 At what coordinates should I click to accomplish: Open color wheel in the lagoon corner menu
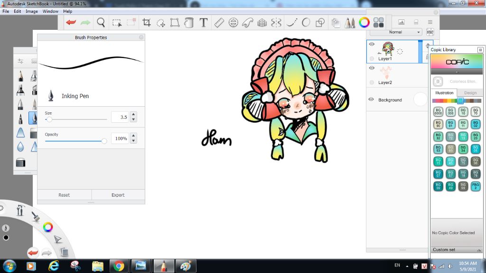(x=48, y=227)
